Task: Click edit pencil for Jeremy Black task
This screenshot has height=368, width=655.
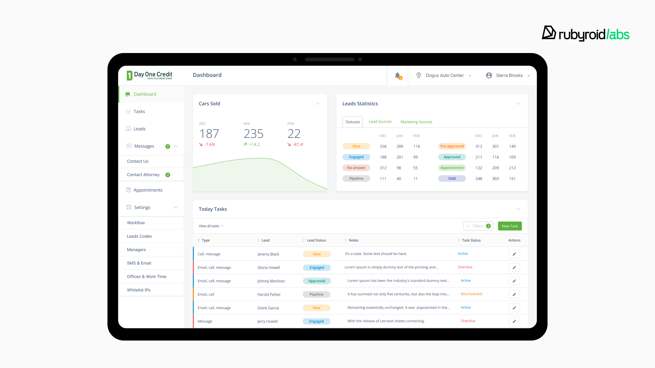Action: tap(514, 254)
